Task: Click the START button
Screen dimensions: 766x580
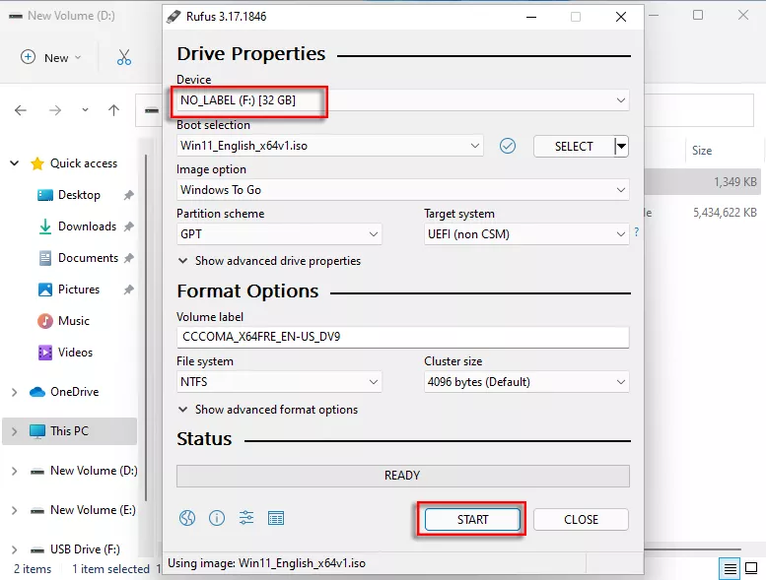Action: 472,520
